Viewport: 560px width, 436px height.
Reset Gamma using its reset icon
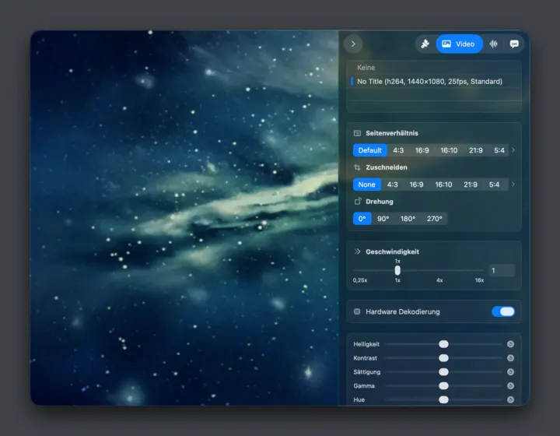tap(510, 386)
